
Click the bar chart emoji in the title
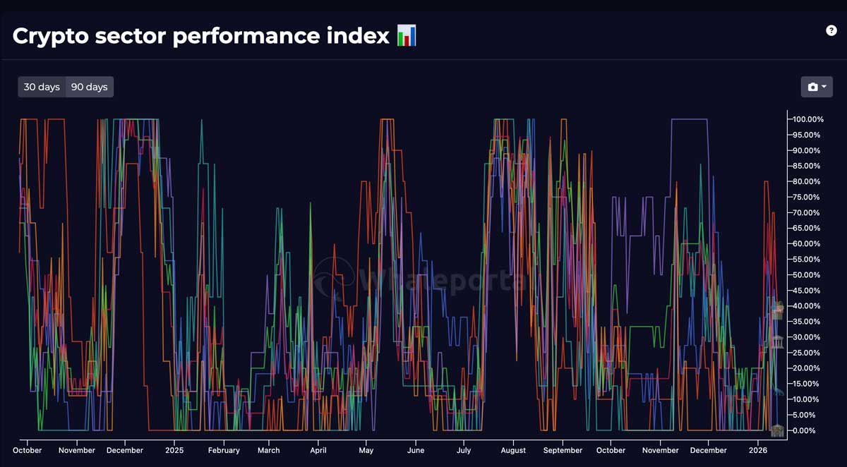[x=407, y=34]
